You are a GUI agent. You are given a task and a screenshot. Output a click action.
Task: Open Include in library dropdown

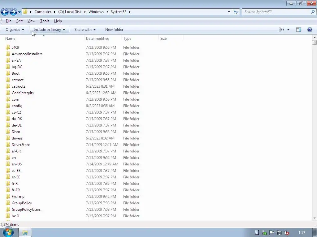coord(49,30)
